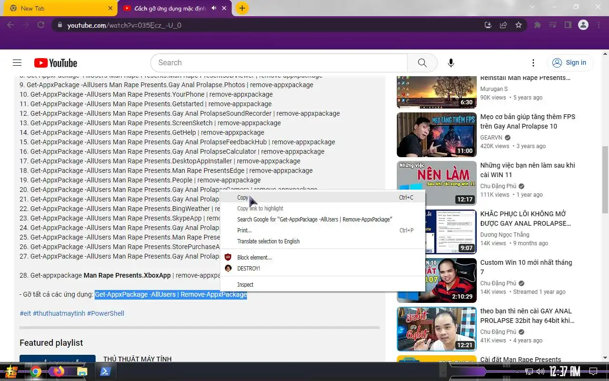Click the YouTube Search input field
Screen dimensions: 609x381
(x=279, y=63)
